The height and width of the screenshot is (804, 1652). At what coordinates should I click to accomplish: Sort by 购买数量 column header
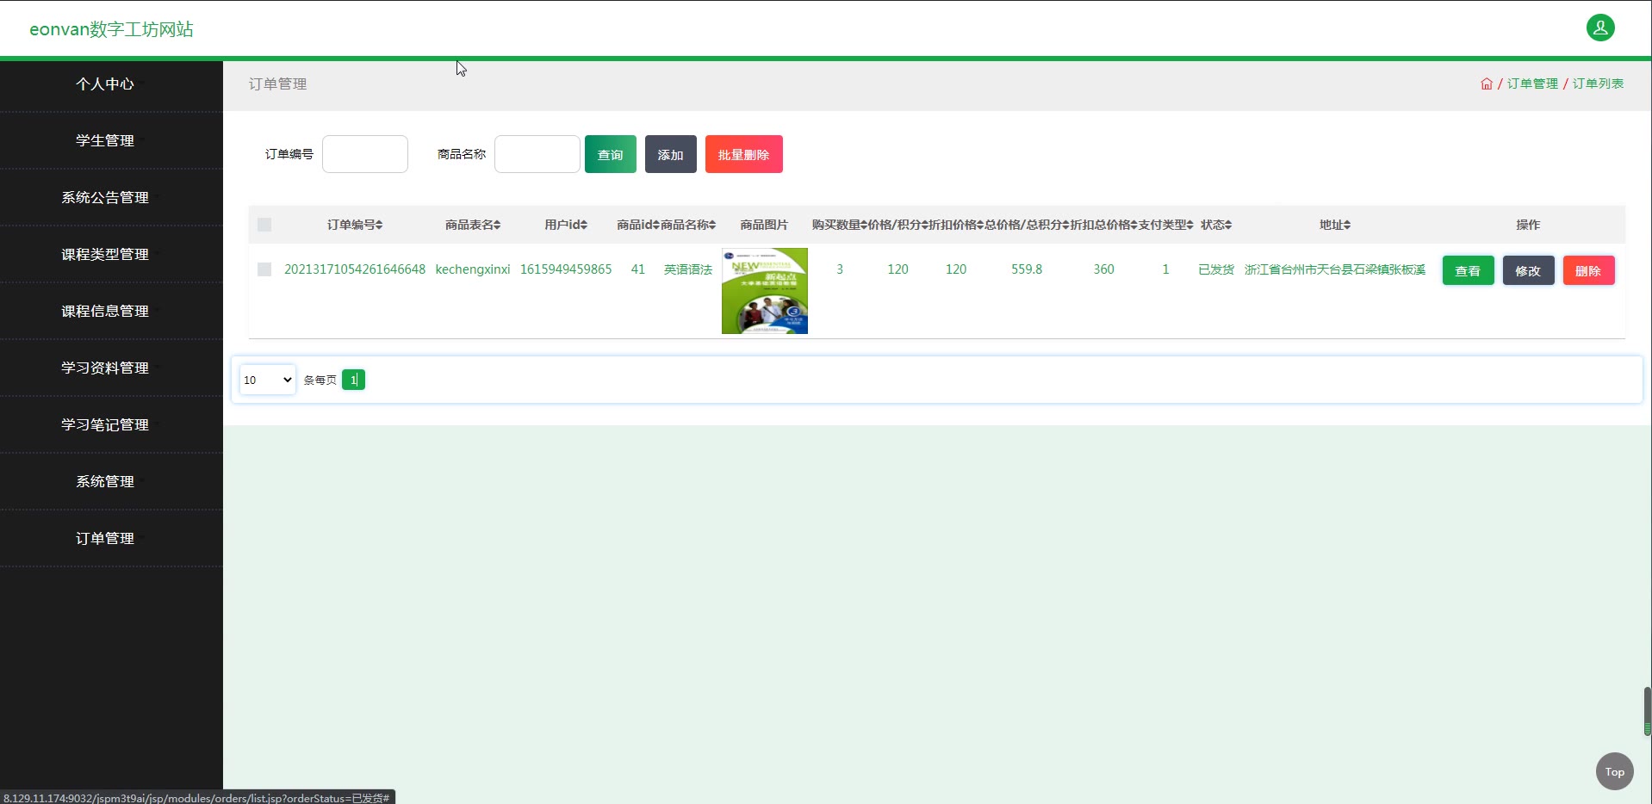coord(840,225)
